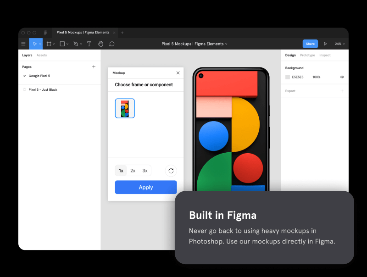Screen dimensions: 367x277
Task: Toggle background visibility eye icon
Action: [x=342, y=77]
